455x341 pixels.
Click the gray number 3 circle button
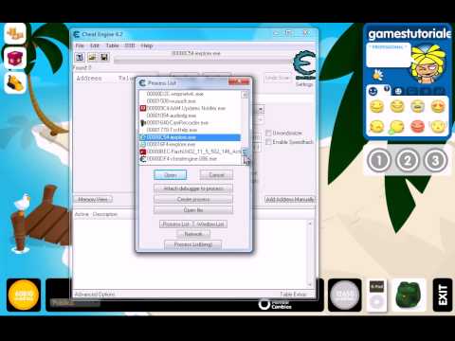[435, 161]
